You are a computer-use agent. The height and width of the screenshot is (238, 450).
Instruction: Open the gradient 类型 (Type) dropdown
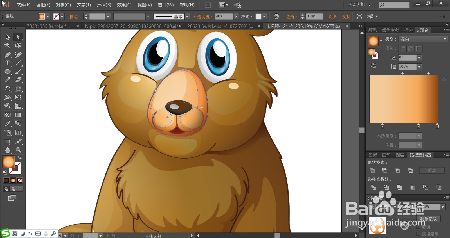click(445, 39)
